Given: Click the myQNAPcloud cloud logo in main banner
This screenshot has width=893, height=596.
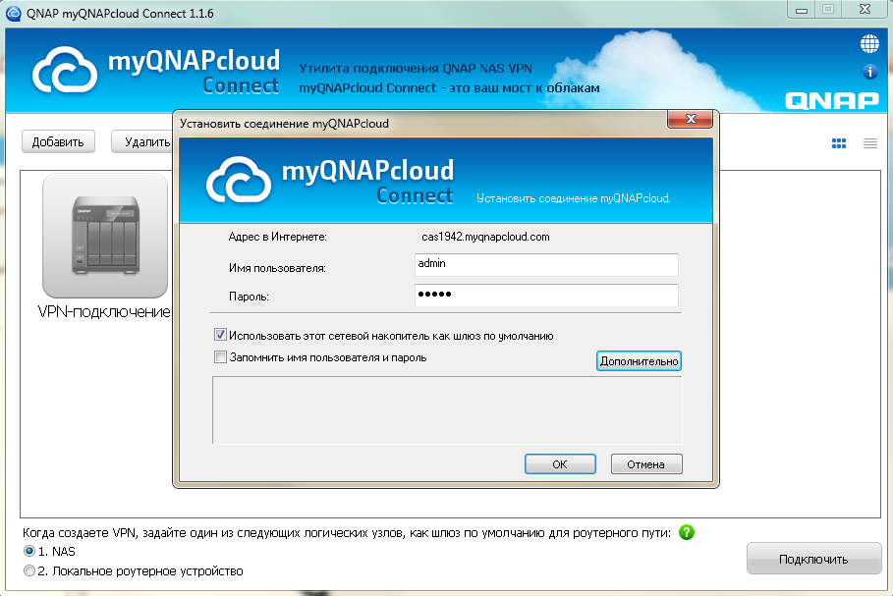Looking at the screenshot, I should point(65,70).
